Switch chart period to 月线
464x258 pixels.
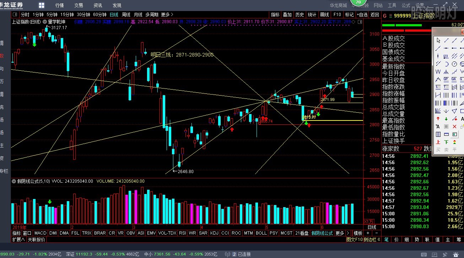point(138,15)
